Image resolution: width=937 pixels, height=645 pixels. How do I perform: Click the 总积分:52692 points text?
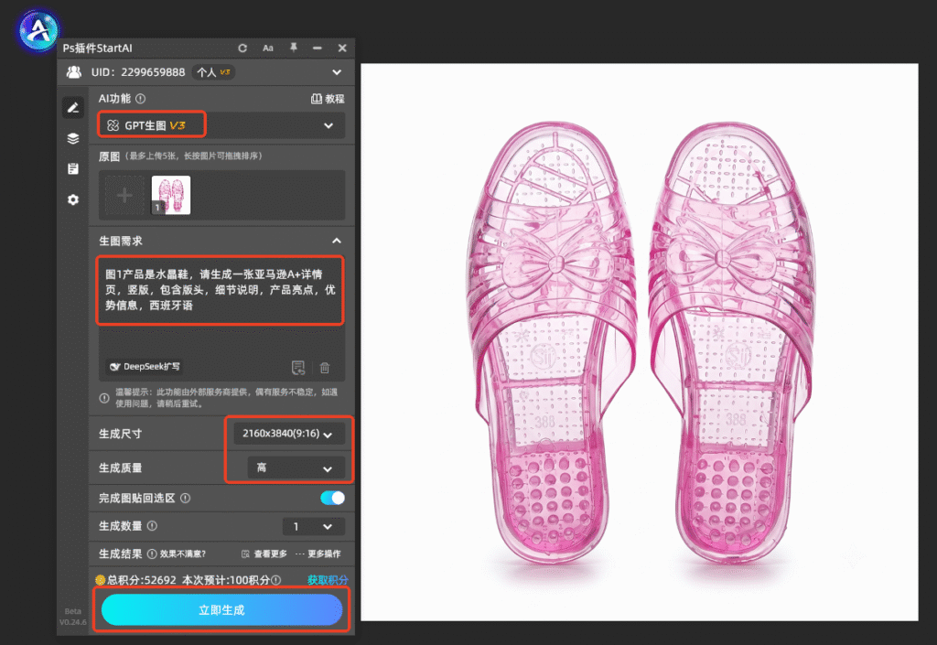[x=142, y=580]
